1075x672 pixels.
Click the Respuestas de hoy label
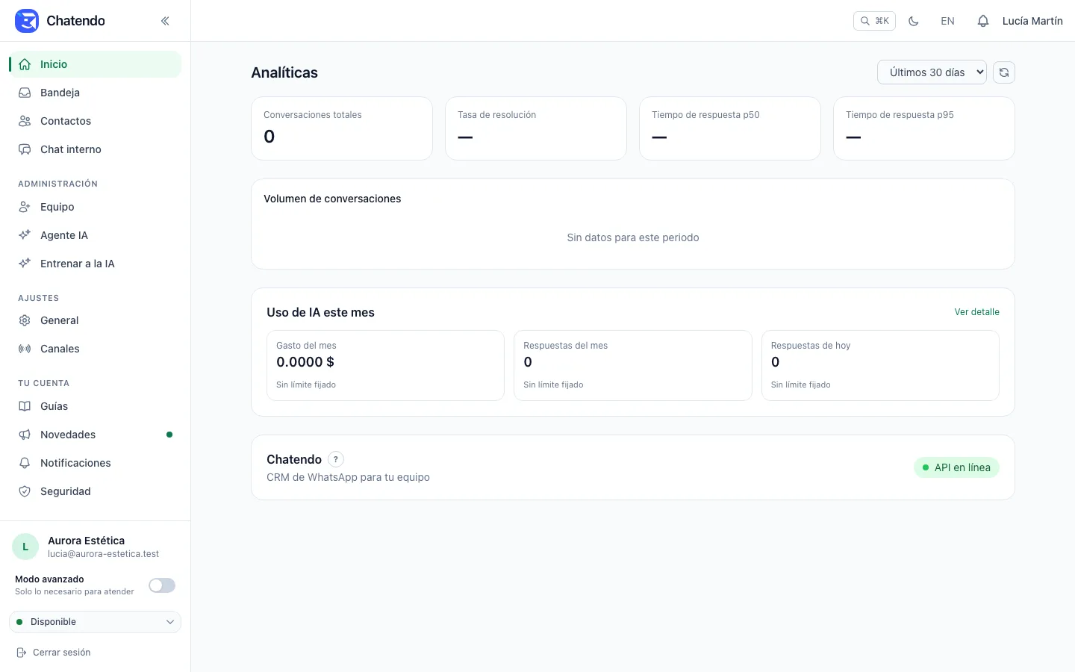[x=811, y=346]
